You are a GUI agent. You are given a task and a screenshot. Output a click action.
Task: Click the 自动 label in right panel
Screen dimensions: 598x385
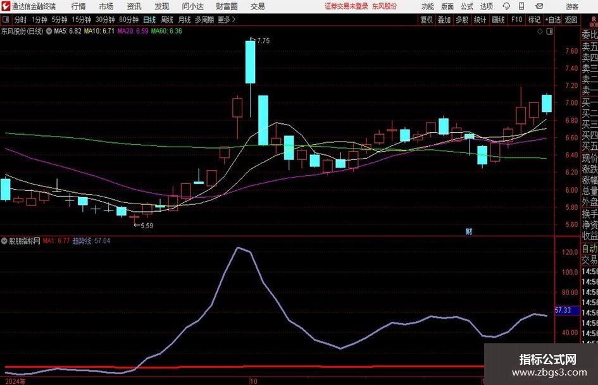[590, 248]
